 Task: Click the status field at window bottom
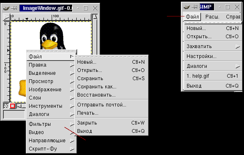[14, 114]
